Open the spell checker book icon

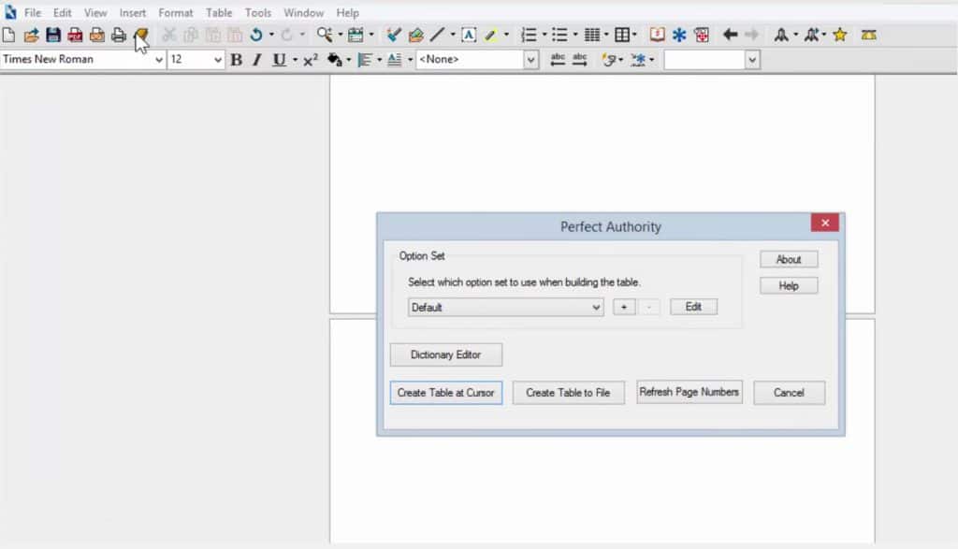pos(658,35)
